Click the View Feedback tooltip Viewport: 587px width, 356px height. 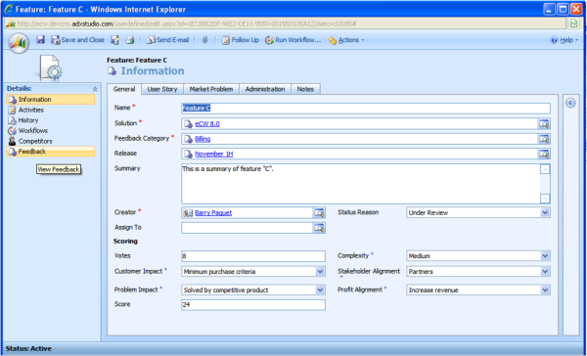click(x=59, y=169)
